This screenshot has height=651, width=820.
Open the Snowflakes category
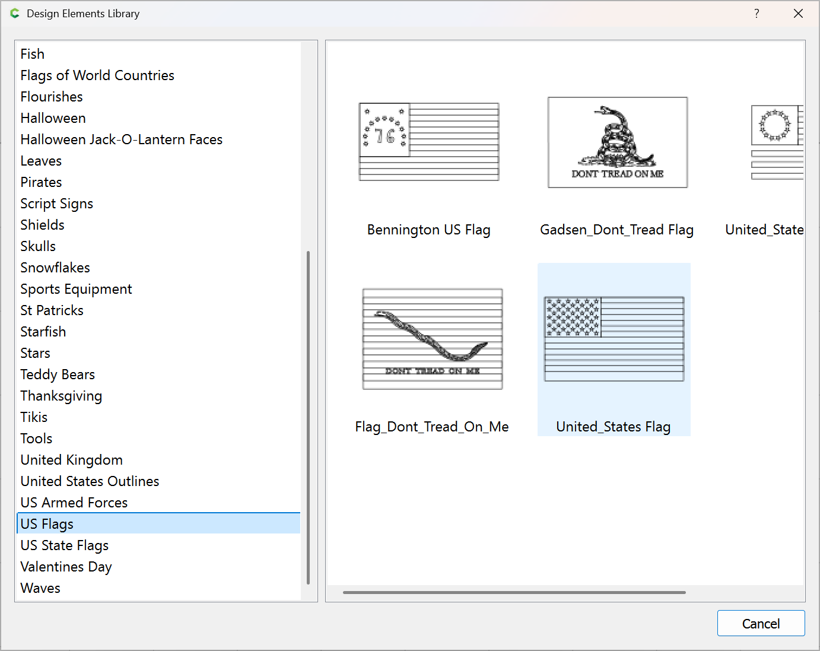[x=55, y=268]
